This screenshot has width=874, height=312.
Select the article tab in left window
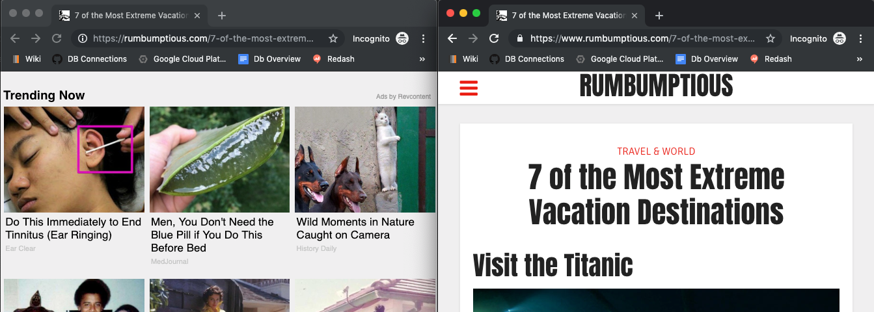click(130, 16)
